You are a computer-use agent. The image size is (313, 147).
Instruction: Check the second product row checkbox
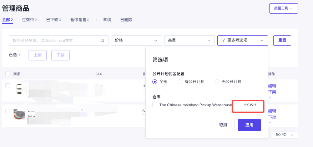click(7, 111)
